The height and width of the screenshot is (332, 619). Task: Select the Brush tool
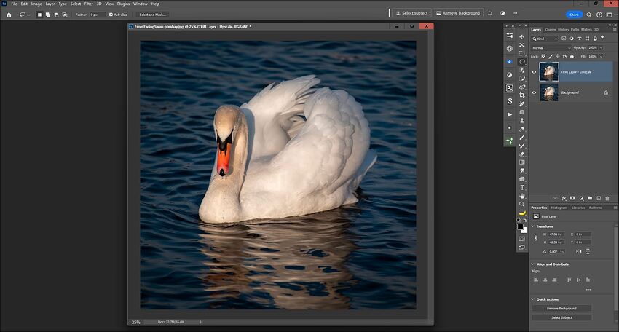[x=522, y=137]
